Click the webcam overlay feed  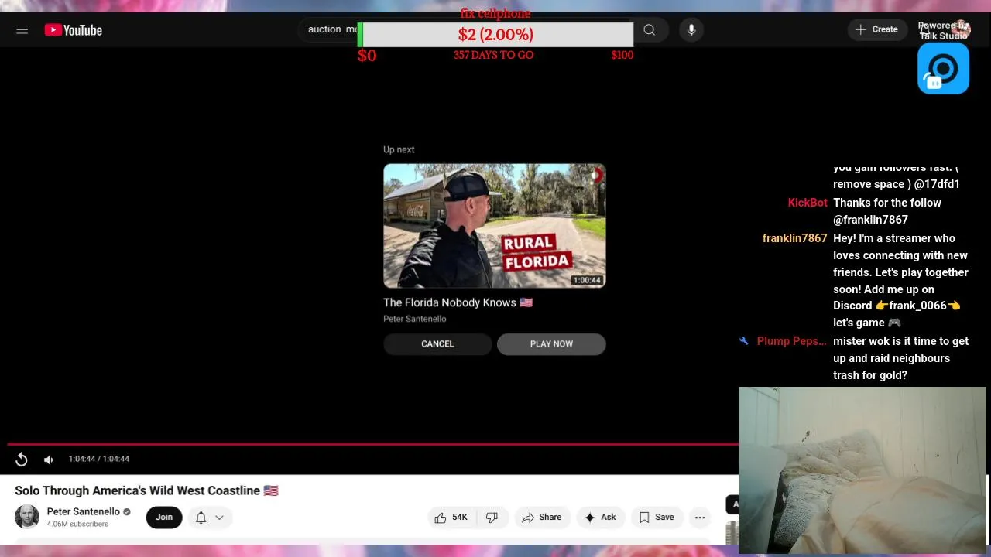point(862,470)
